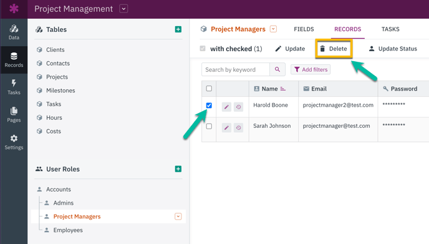Add a new user role with plus icon

178,169
